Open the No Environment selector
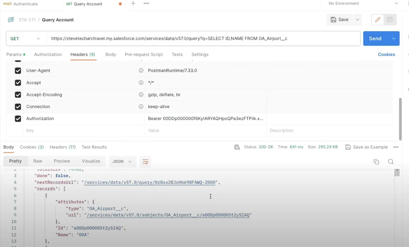This screenshot has height=247, width=409. point(363,3)
